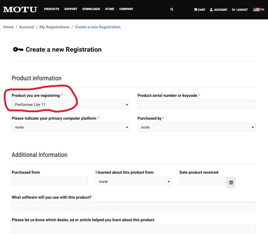The width and height of the screenshot is (268, 238).
Task: Expand the product you are registering dropdown
Action: click(71, 105)
